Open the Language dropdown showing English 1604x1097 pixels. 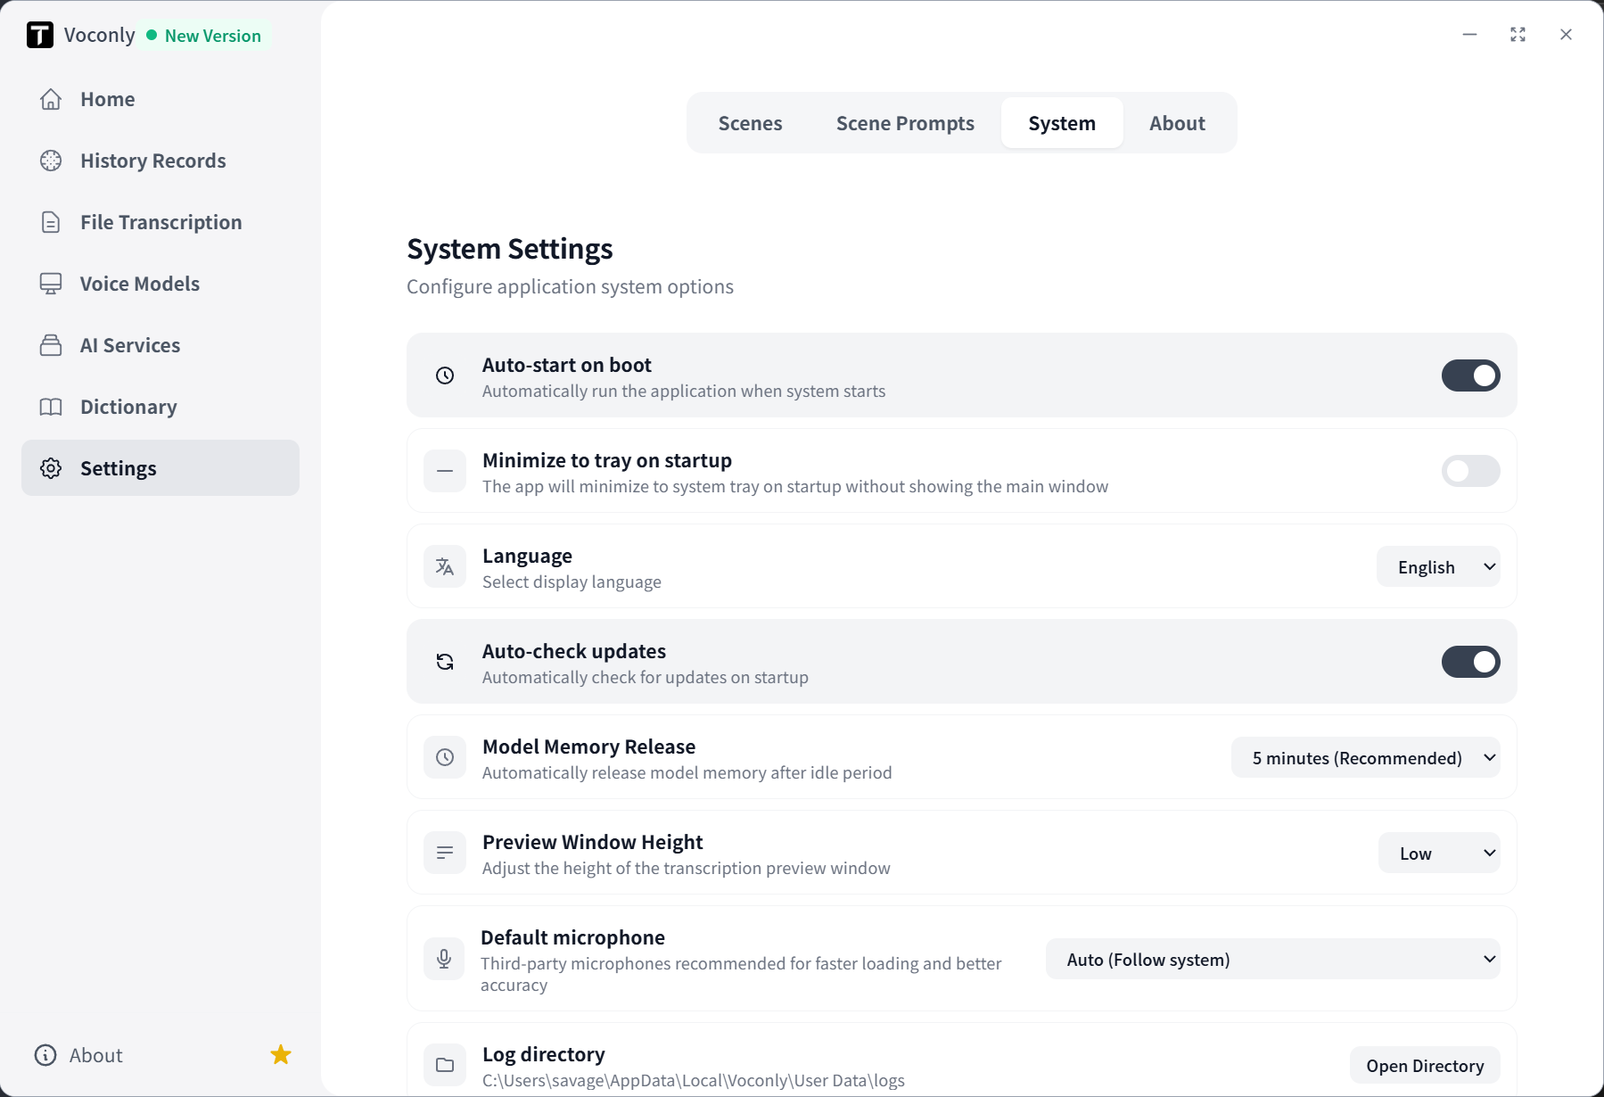point(1438,567)
